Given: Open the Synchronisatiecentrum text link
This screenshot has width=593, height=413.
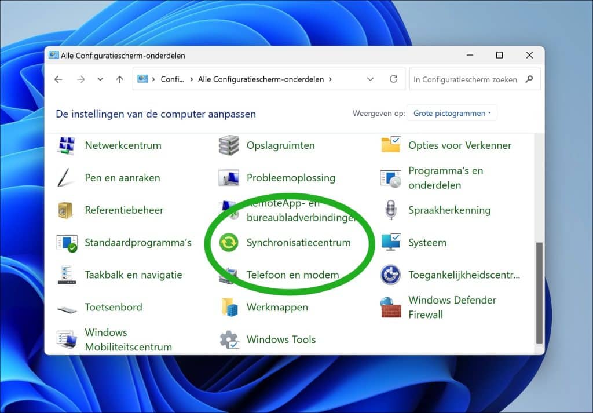Looking at the screenshot, I should [298, 243].
